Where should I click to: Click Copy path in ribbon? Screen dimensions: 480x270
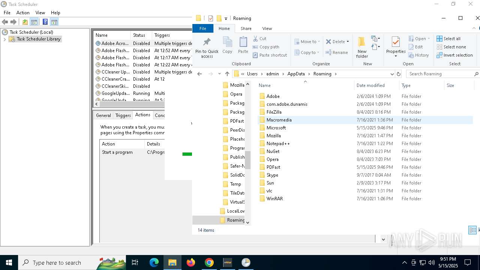pos(266,47)
